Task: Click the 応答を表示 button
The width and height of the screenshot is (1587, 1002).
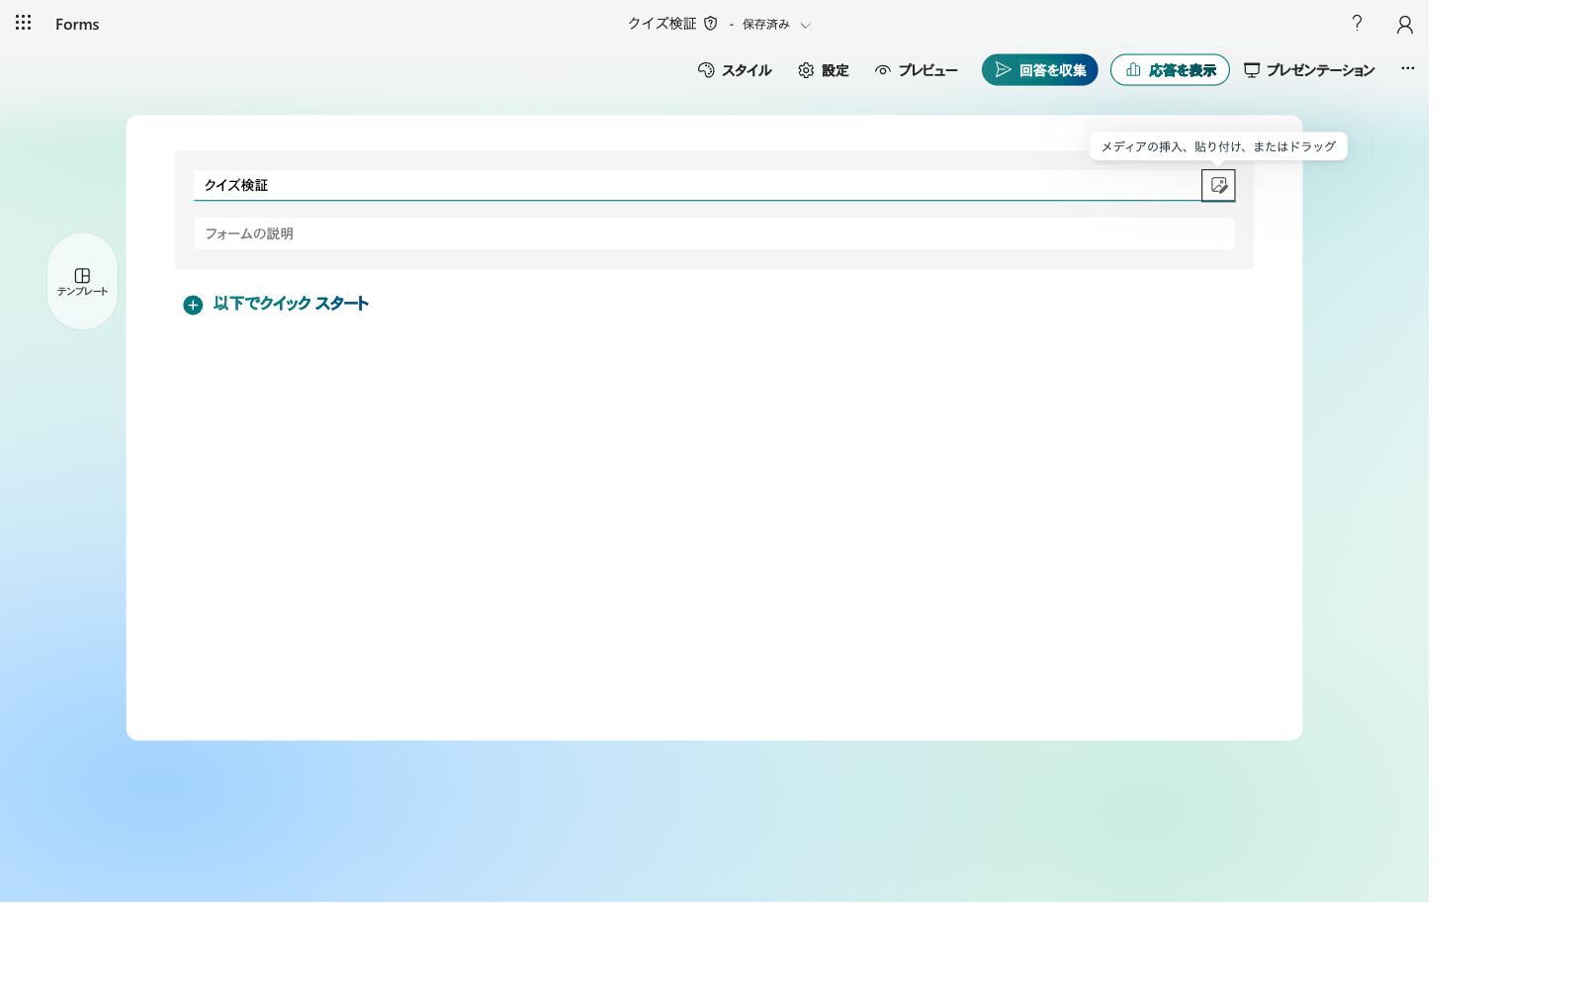Action: pos(1170,70)
